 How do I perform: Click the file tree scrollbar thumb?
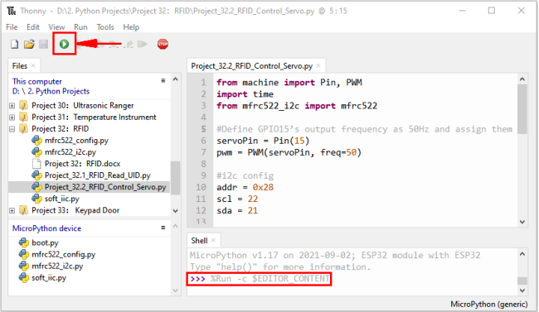175,178
